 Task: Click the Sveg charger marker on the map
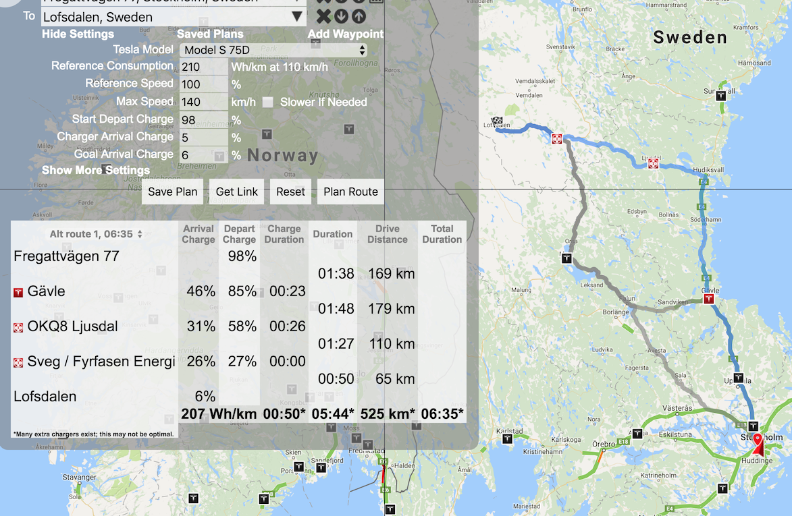pyautogui.click(x=556, y=139)
